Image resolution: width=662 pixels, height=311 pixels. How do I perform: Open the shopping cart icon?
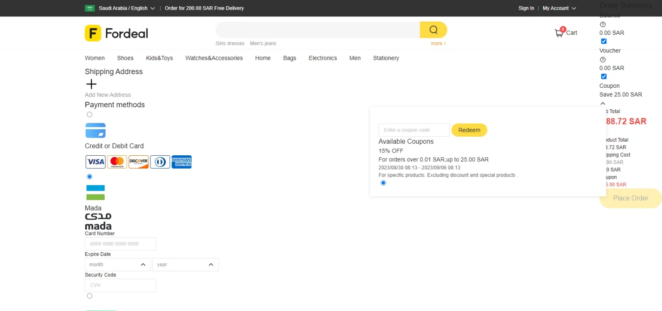click(559, 33)
